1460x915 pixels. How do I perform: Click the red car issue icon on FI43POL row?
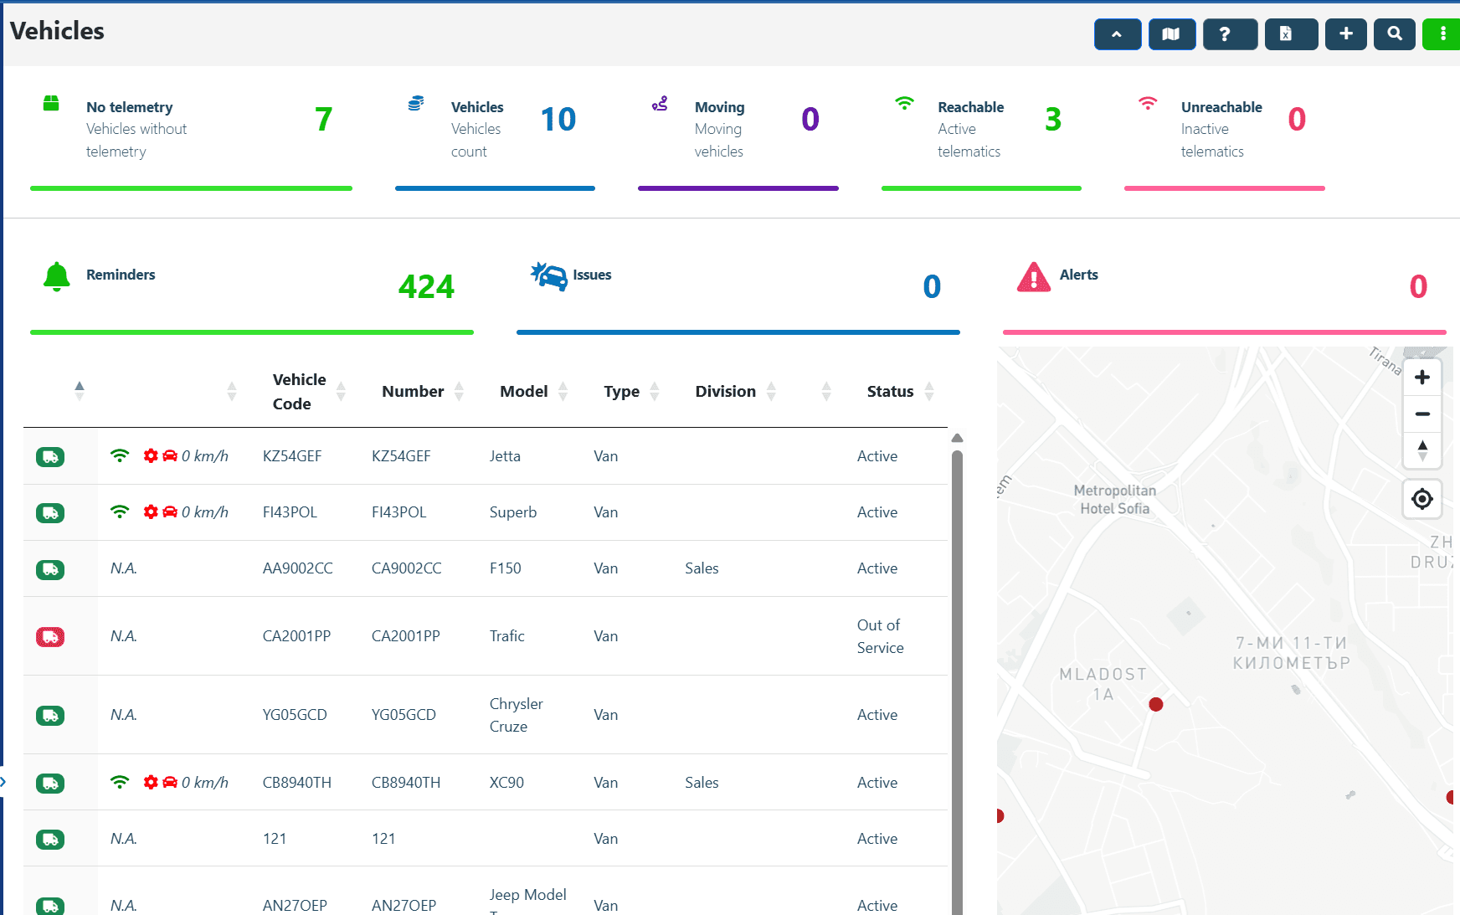click(170, 511)
